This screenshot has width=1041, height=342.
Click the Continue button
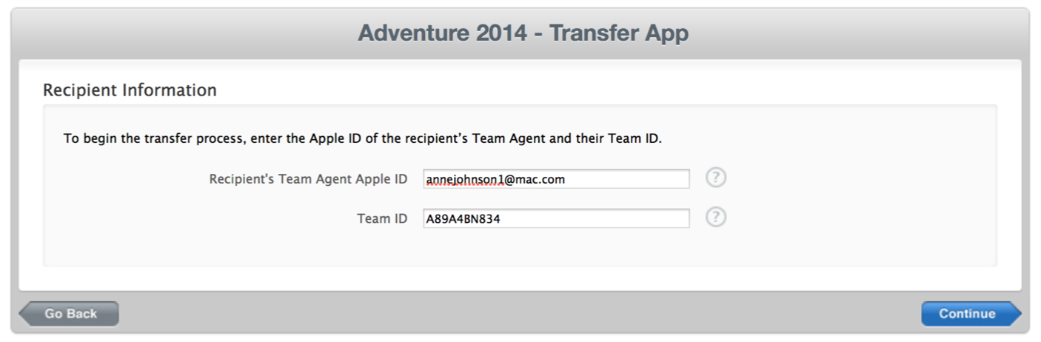(x=967, y=314)
